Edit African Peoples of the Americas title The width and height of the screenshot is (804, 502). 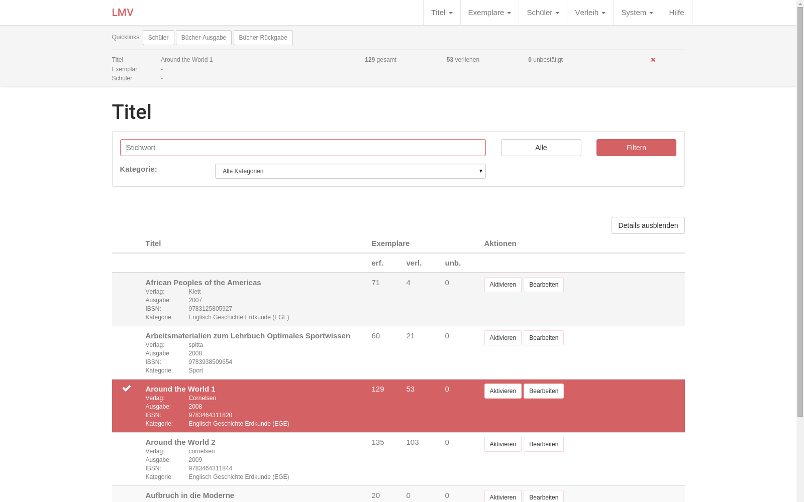pos(543,285)
